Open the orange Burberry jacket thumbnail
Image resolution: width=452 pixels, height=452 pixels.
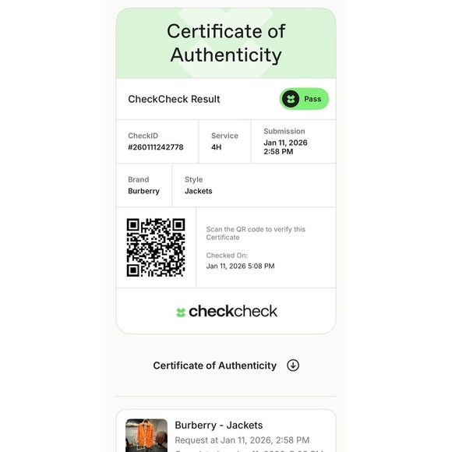[147, 436]
